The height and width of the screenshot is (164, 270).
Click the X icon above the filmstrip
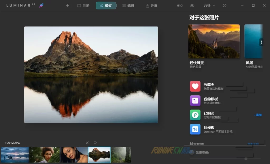(87, 143)
